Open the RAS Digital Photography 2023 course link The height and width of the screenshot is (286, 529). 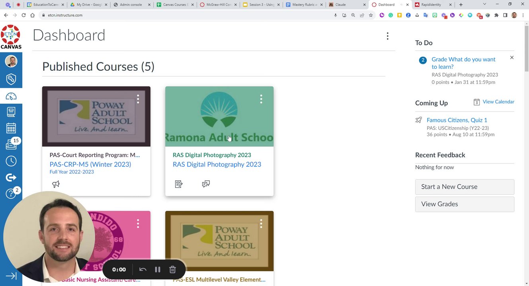tap(217, 164)
